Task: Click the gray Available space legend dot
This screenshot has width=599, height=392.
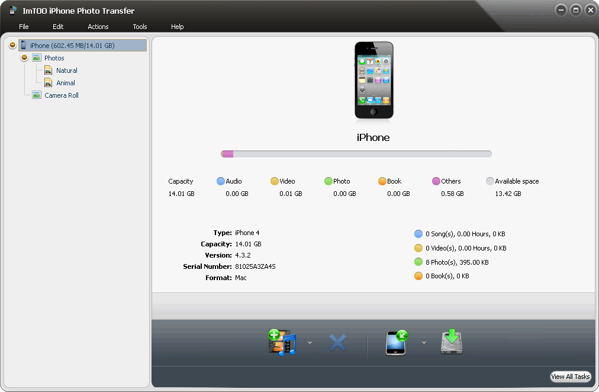Action: [x=489, y=181]
